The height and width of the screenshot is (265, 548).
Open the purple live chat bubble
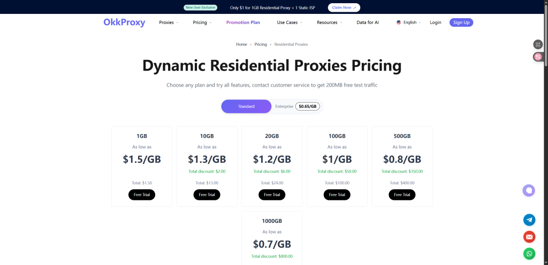[x=529, y=190]
